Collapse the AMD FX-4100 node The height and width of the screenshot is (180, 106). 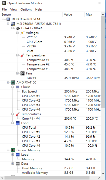tap(8, 82)
